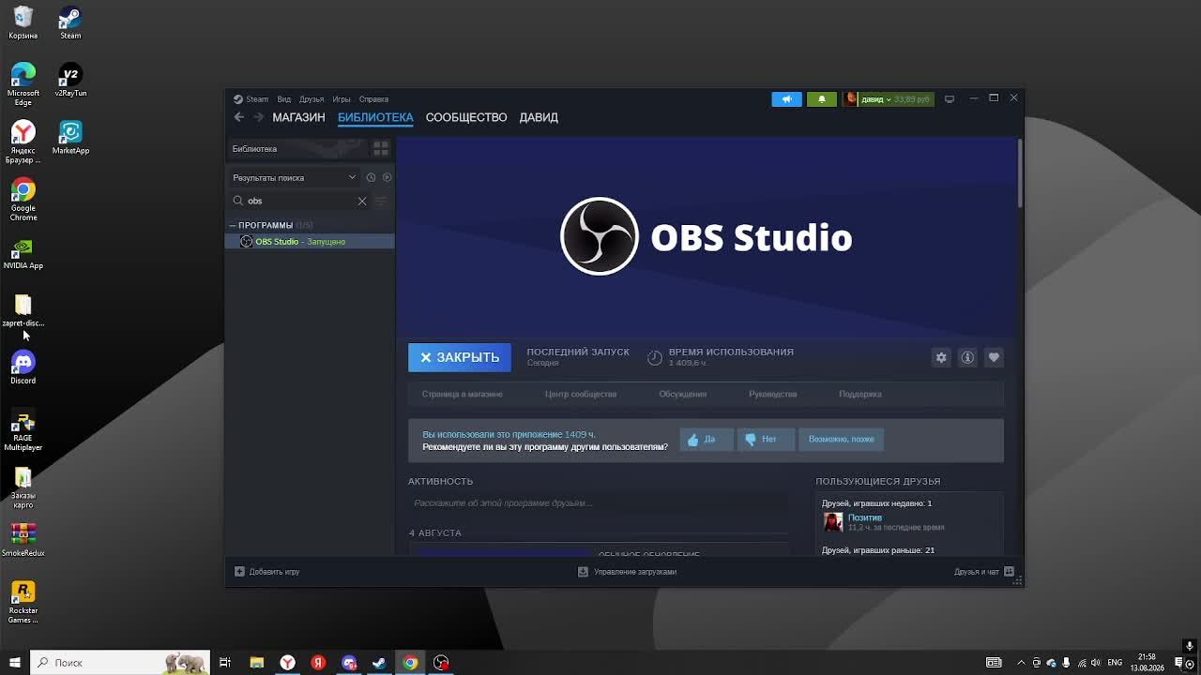
Task: Open OBS Studio manage gear icon
Action: click(x=941, y=357)
